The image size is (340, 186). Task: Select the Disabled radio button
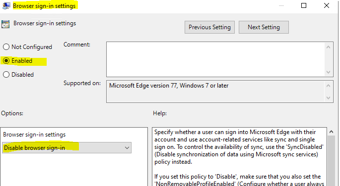click(x=6, y=75)
